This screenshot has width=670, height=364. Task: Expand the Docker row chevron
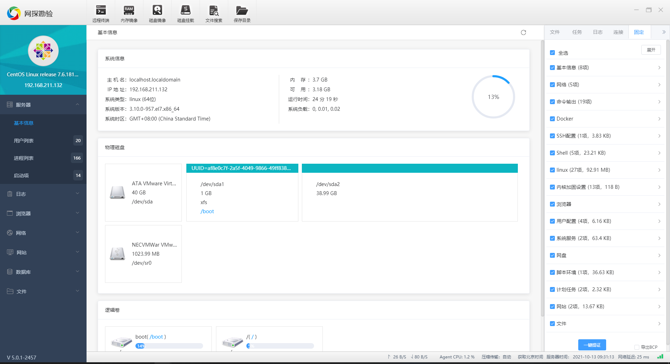(x=659, y=119)
